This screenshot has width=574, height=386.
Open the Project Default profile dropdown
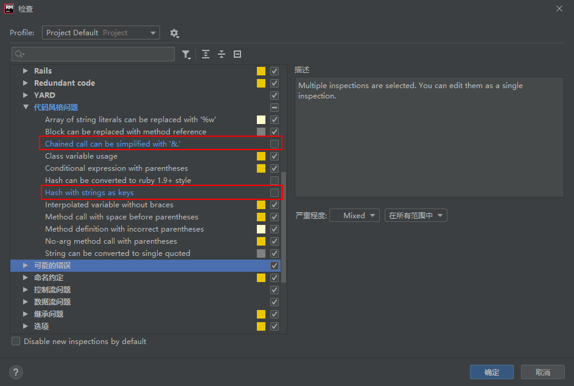point(101,33)
